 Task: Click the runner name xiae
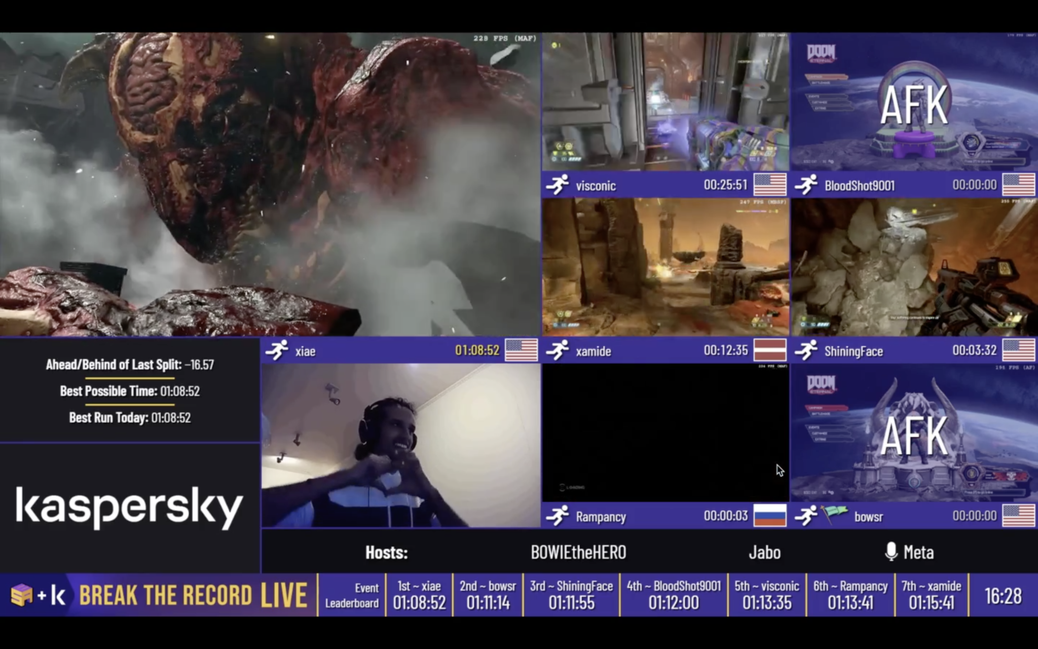click(x=305, y=351)
